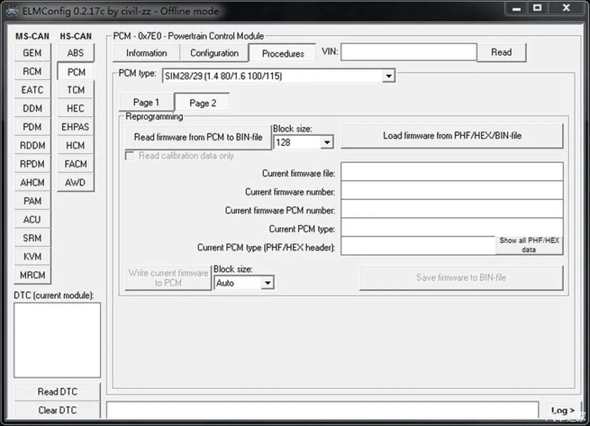Go to Page 1 tab
The image size is (590, 426).
click(x=146, y=102)
